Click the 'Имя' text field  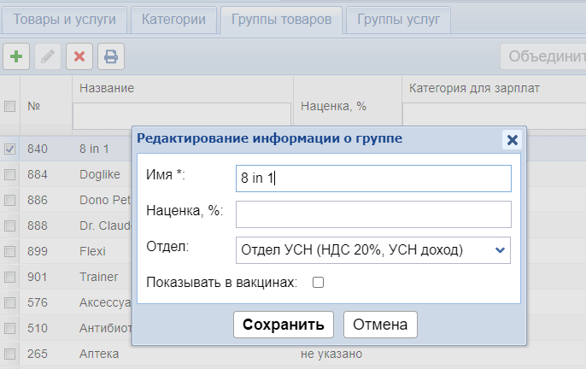click(372, 179)
